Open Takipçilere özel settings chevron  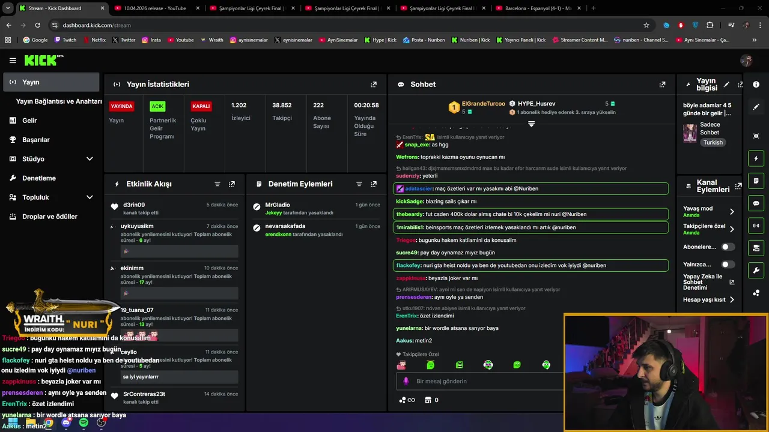[x=732, y=229]
